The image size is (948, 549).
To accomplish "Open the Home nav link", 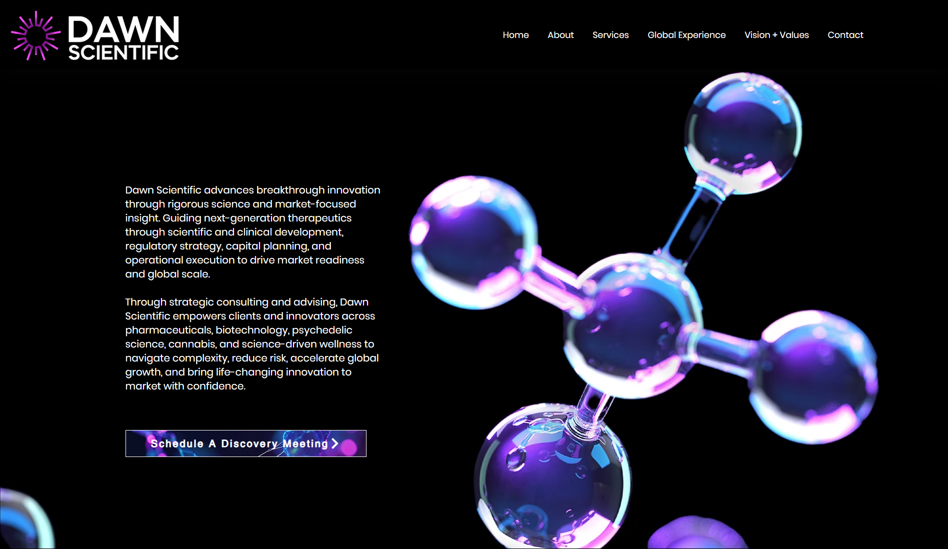I will [515, 35].
